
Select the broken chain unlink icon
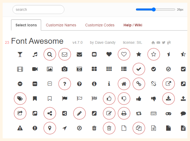tap(154, 84)
